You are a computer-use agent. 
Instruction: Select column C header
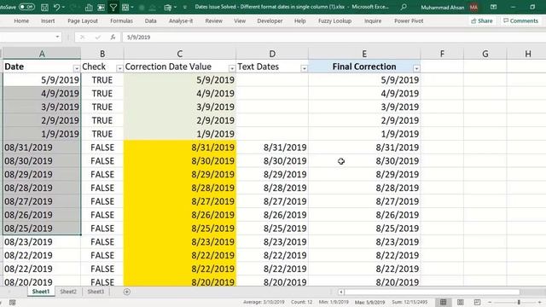click(x=180, y=54)
